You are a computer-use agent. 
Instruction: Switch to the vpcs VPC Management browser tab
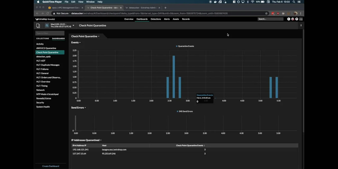[x=66, y=8]
